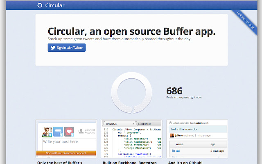Click the Stock up some great tweets subtitle
This screenshot has width=262, height=164.
(119, 39)
